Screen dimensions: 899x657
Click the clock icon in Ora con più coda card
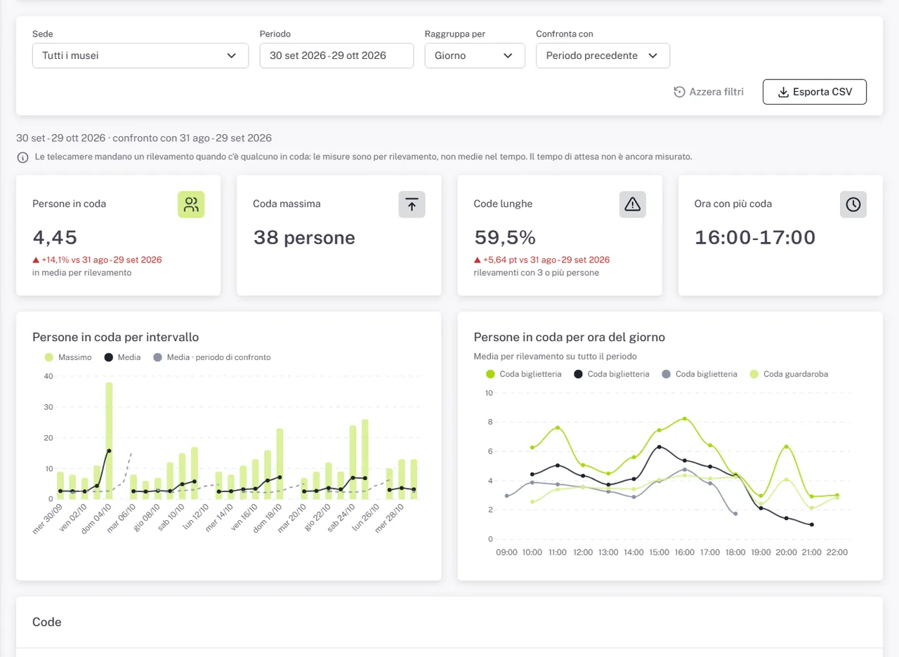[x=853, y=204]
